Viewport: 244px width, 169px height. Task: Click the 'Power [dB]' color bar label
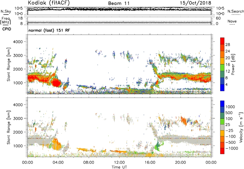click(233, 64)
